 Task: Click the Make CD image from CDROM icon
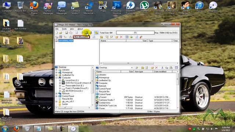(x=86, y=33)
